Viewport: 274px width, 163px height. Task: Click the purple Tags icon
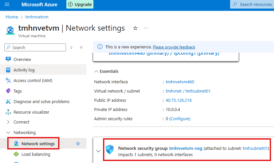pos(8,91)
